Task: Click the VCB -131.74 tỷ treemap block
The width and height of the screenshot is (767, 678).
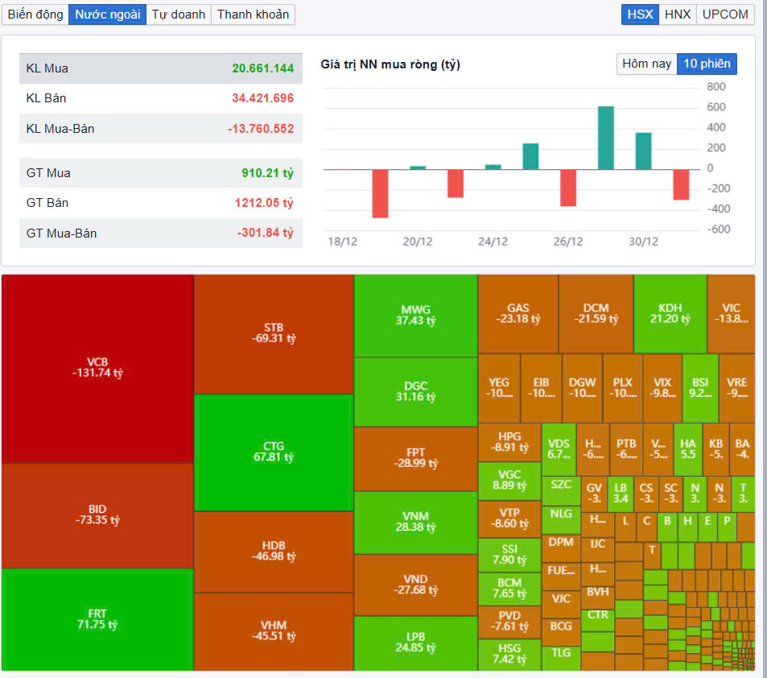Action: pos(98,369)
